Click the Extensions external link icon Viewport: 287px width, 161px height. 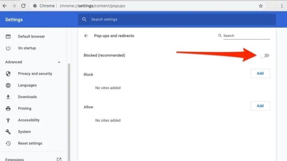(59, 160)
